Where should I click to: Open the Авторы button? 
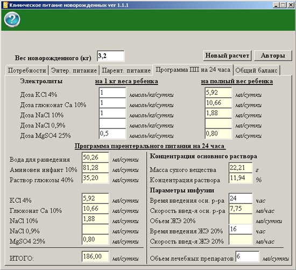point(273,55)
